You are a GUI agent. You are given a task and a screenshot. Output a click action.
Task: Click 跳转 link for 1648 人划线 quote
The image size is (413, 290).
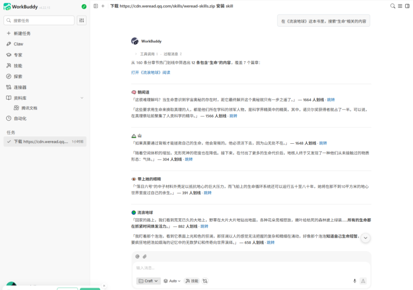click(323, 143)
